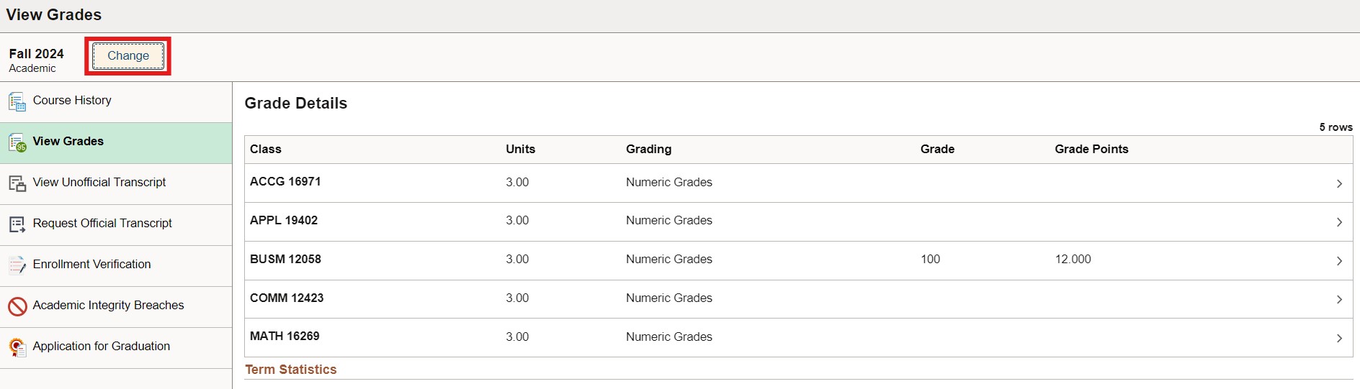The height and width of the screenshot is (389, 1360).
Task: Click the Course History icon
Action: [x=17, y=102]
